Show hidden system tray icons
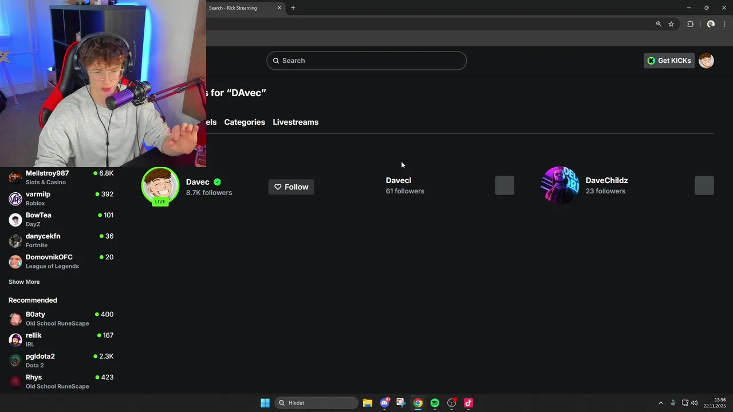 coord(660,403)
